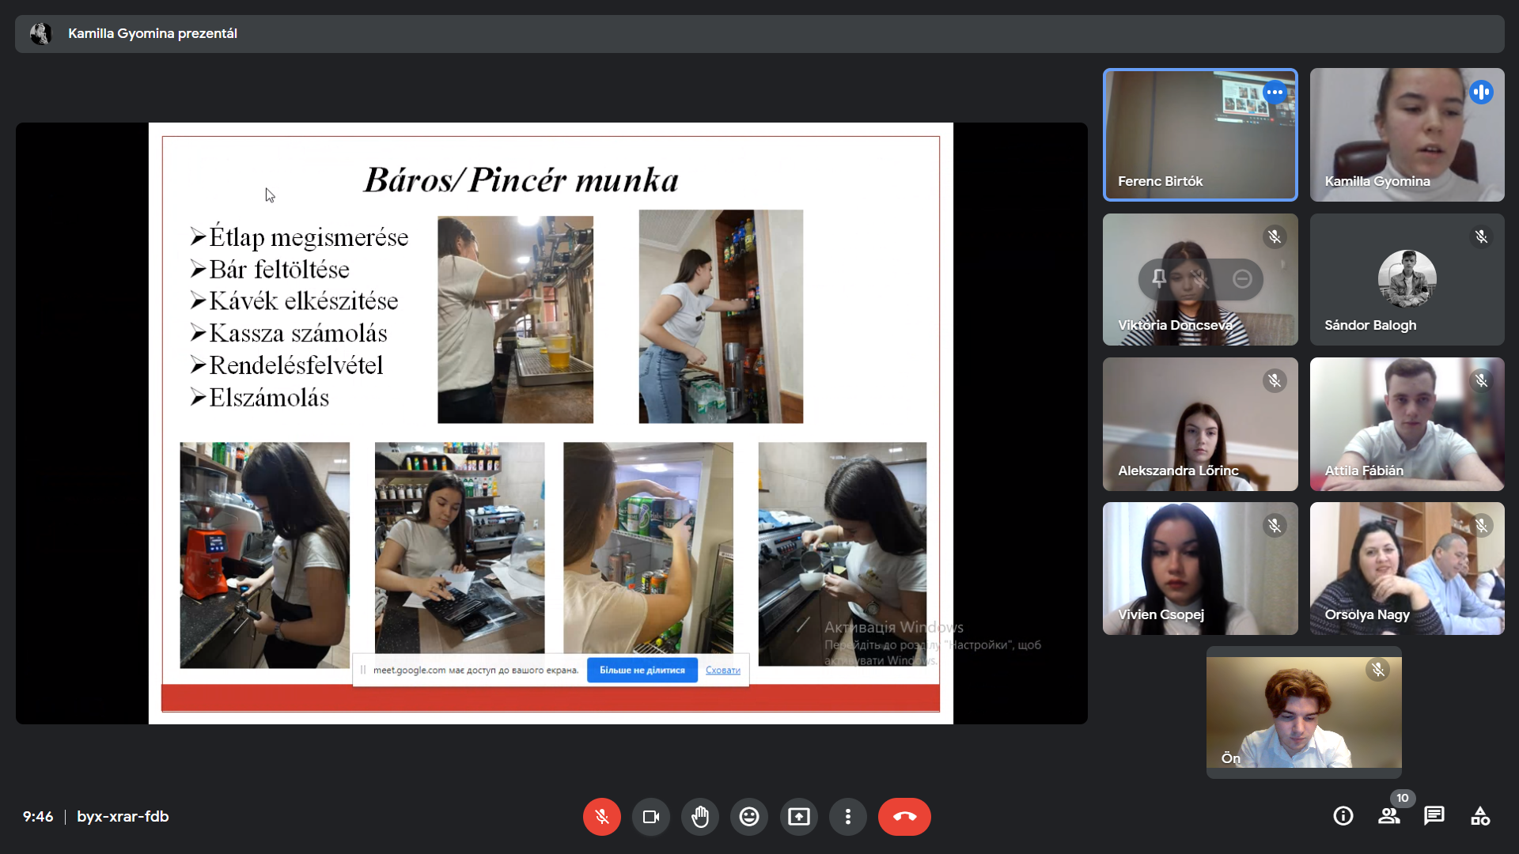Show participants list people icon
Image resolution: width=1519 pixels, height=854 pixels.
(1388, 816)
